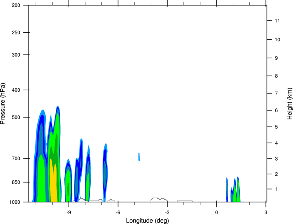Click the small isolated blue patch near -4.7 longitude
The image size is (293, 224).
[139, 157]
